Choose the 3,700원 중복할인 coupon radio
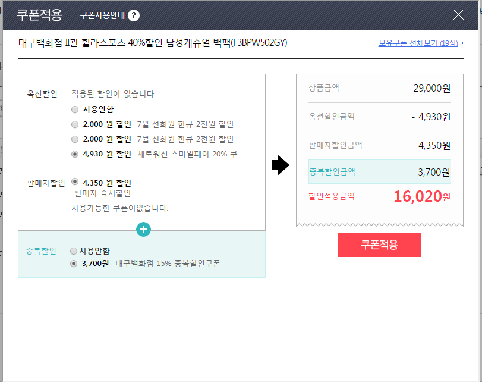 (x=74, y=264)
